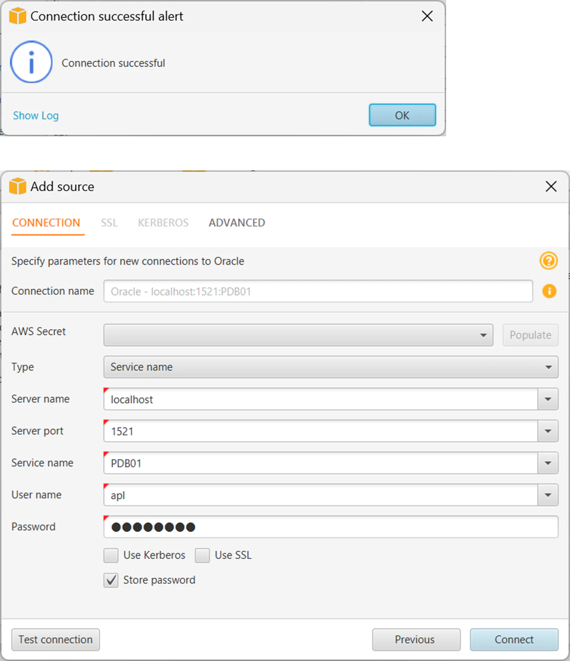This screenshot has height=661, width=570.
Task: Click the "Connection successful" message text
Action: [113, 63]
